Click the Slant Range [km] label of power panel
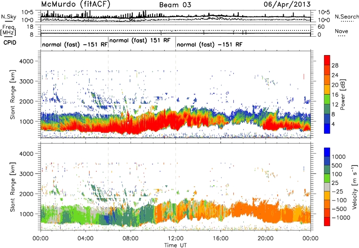 [x=13, y=94]
